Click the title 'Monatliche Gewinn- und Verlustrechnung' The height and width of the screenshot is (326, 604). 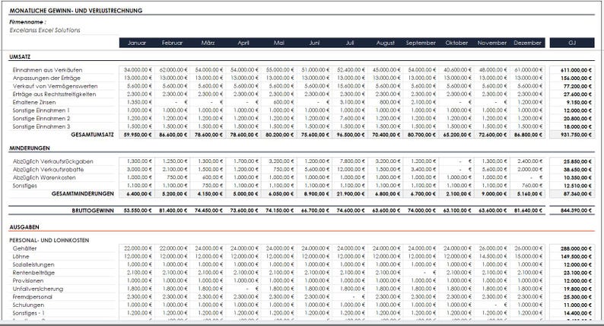tap(76, 11)
